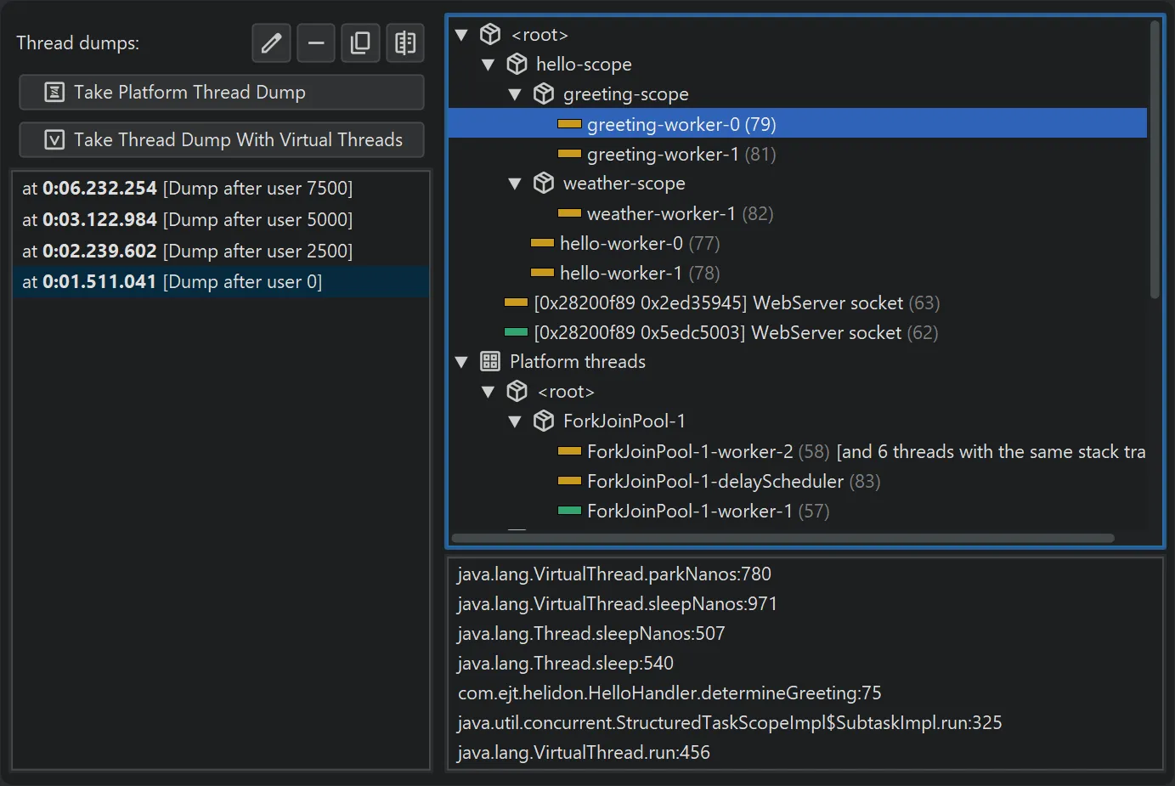
Task: Duplicate the thread dump via copy icon
Action: (360, 42)
